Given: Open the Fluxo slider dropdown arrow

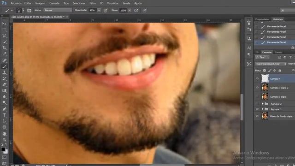Looking at the screenshot, I should [130, 10].
